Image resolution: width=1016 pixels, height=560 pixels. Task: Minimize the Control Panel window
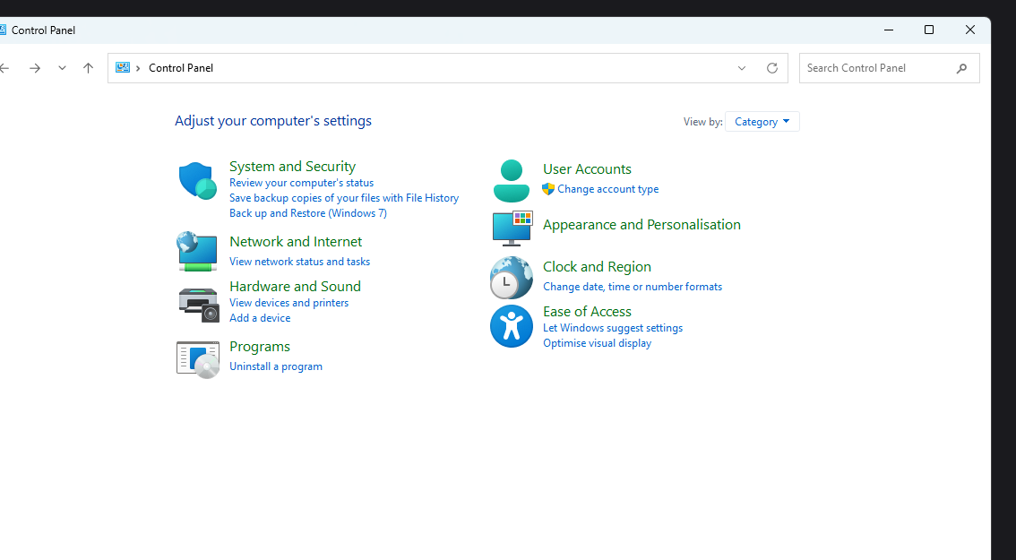pos(889,30)
